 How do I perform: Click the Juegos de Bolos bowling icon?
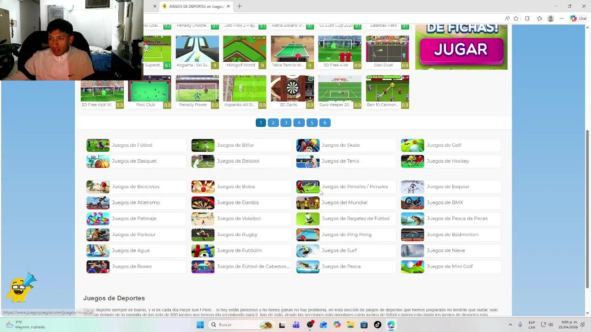point(203,187)
